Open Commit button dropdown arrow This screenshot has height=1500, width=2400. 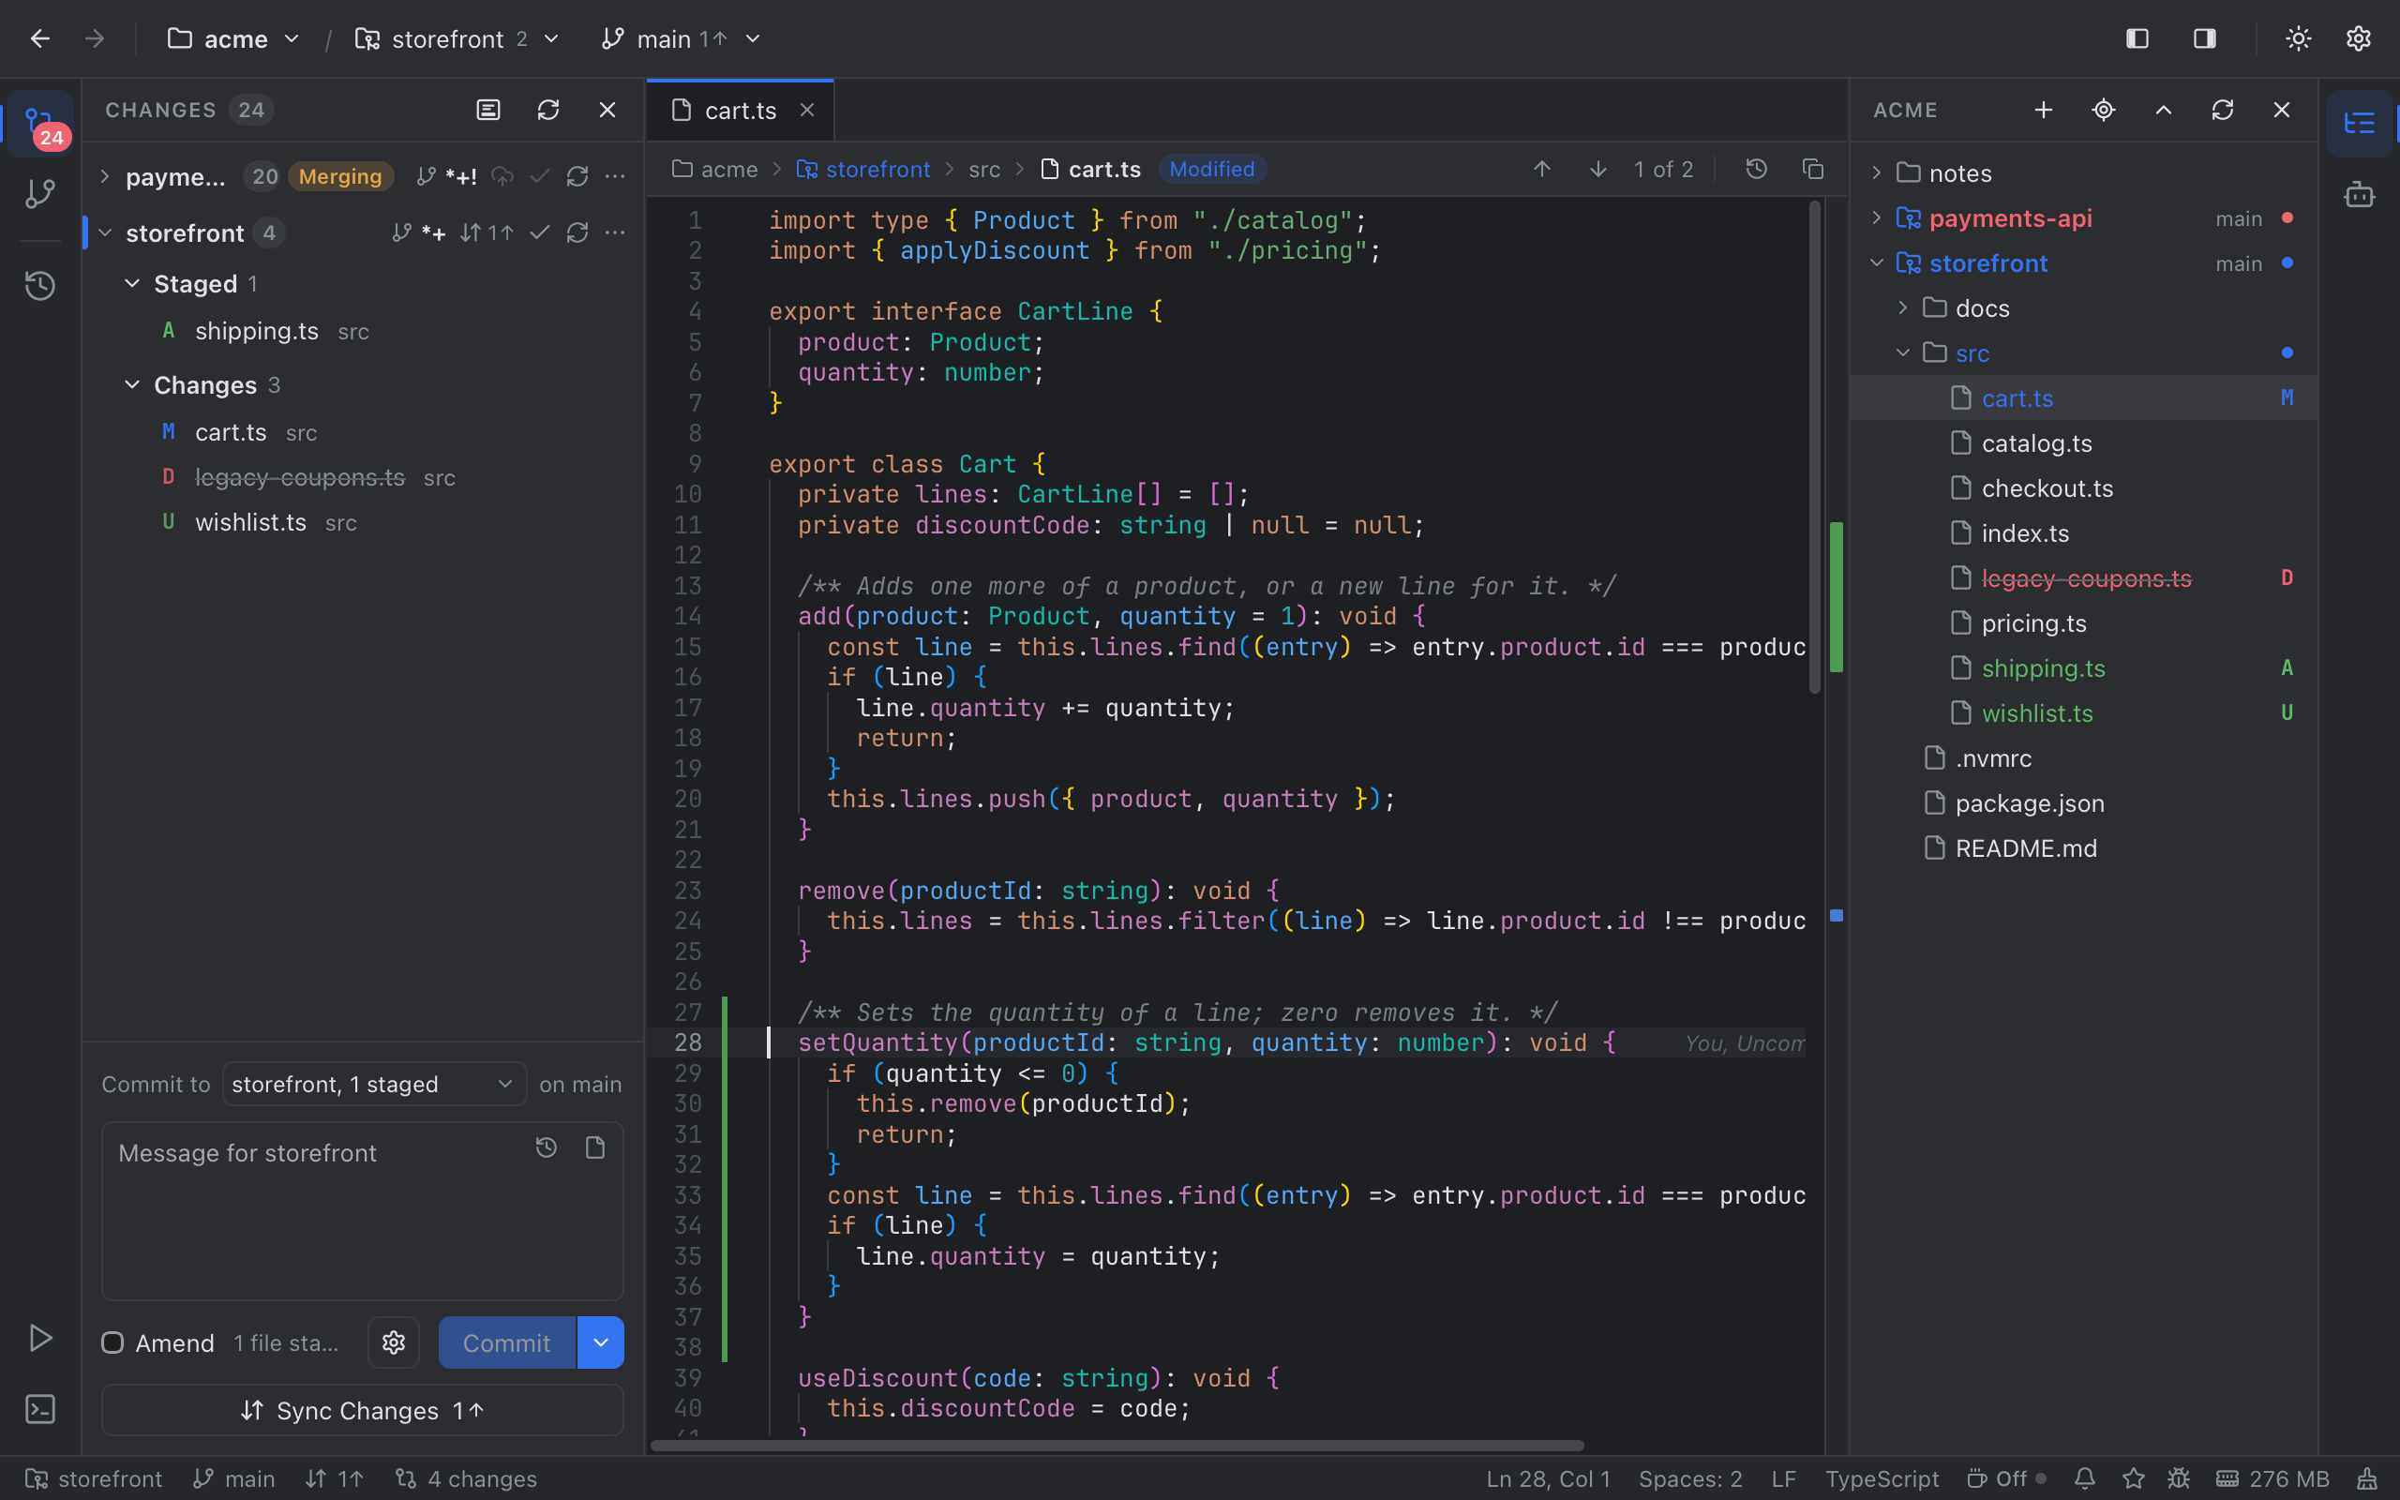[x=601, y=1343]
